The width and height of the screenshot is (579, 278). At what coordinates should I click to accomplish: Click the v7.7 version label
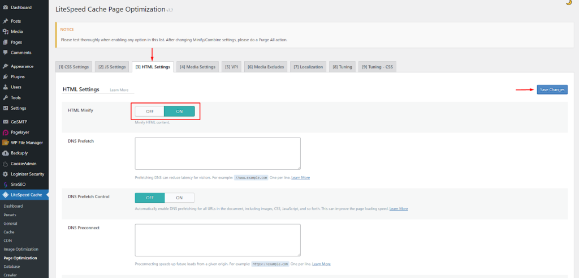pos(170,11)
